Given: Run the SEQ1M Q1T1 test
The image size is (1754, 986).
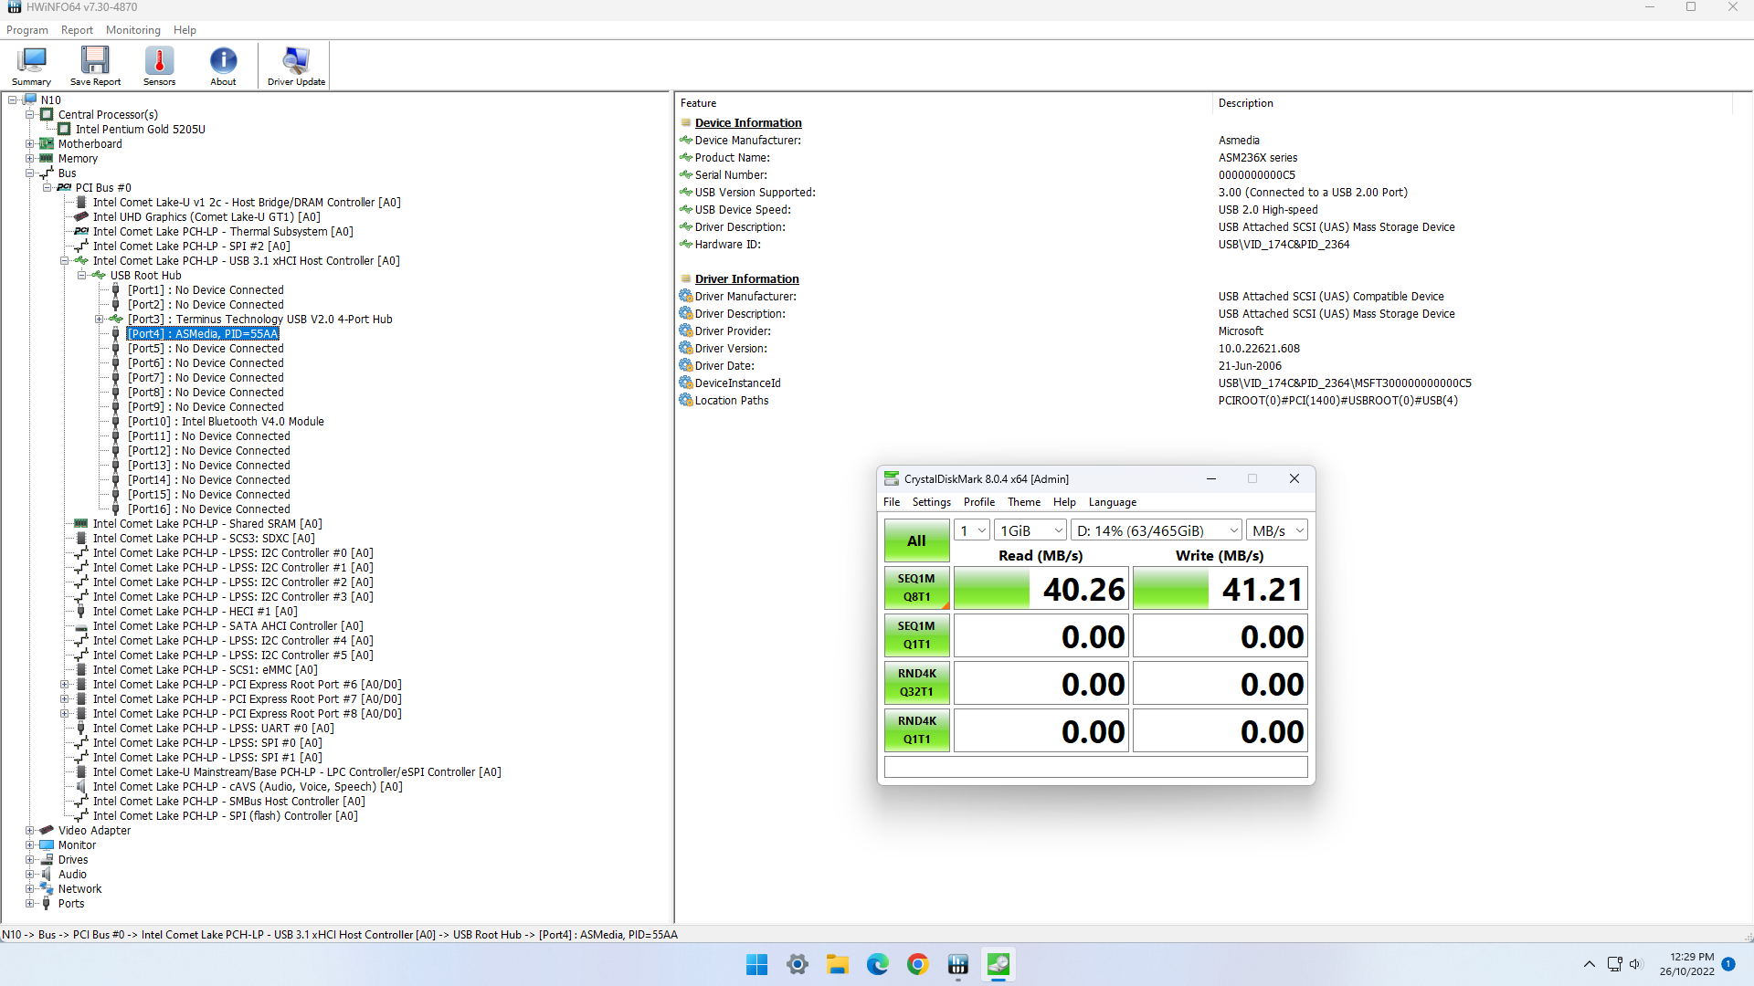Looking at the screenshot, I should pyautogui.click(x=916, y=635).
